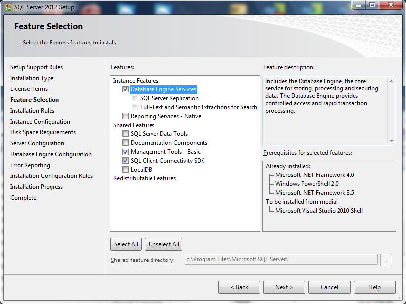Select Microsoft .NET Framework 3.5 prerequisite
Image resolution: width=406 pixels, height=304 pixels.
[314, 193]
